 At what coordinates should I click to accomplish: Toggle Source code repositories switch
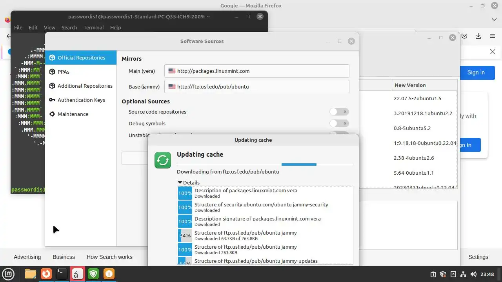[339, 112]
